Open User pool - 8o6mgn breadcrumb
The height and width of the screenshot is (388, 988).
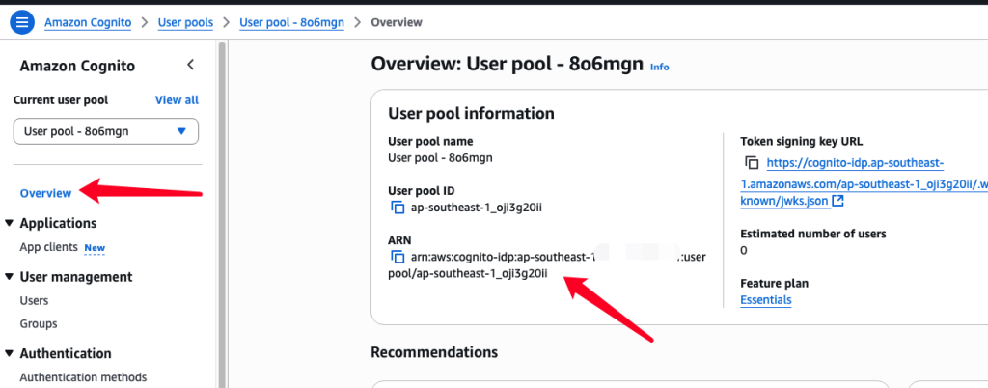tap(291, 22)
